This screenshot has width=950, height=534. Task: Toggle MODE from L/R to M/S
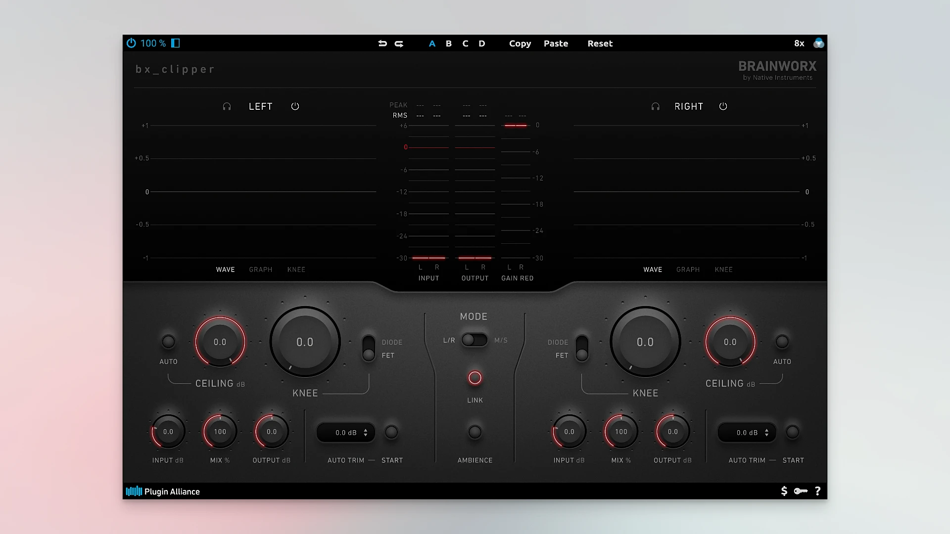(475, 340)
